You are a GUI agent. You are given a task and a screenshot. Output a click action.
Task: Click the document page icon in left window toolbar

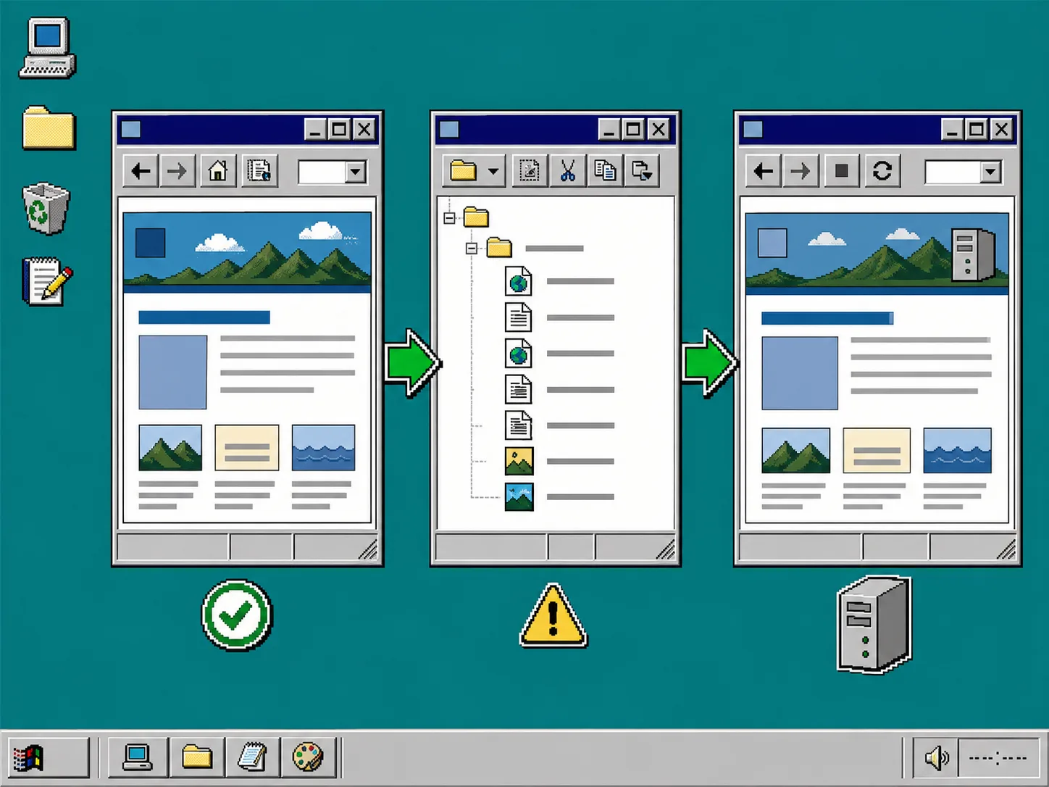point(259,172)
